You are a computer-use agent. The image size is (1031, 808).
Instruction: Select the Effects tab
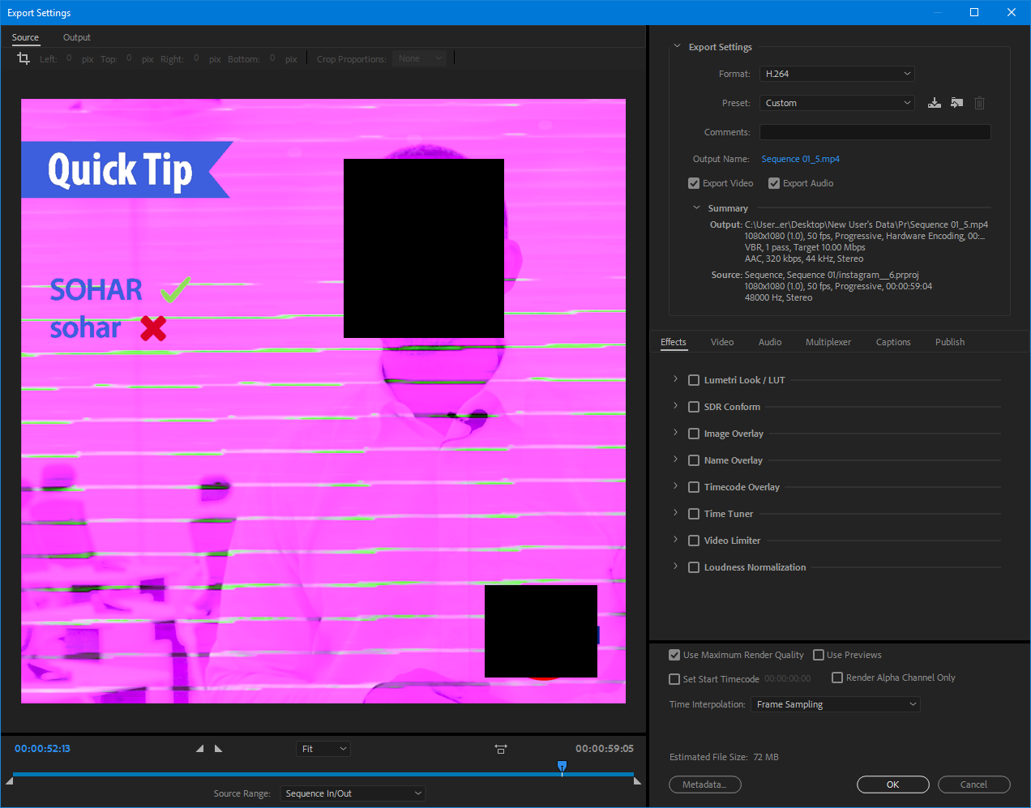pos(674,342)
